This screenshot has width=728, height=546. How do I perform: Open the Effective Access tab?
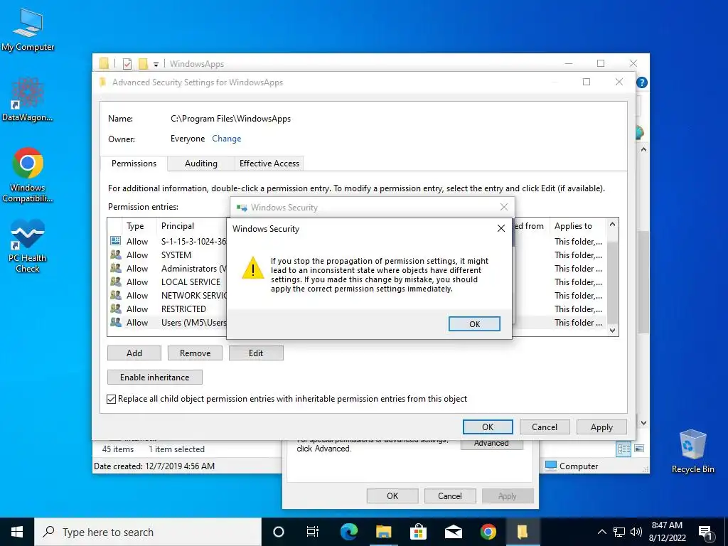click(269, 164)
